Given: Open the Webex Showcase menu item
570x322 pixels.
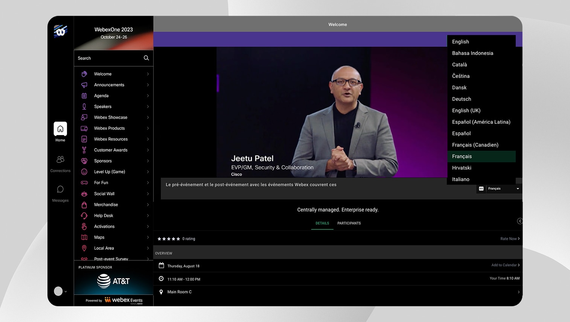Looking at the screenshot, I should coord(114,117).
